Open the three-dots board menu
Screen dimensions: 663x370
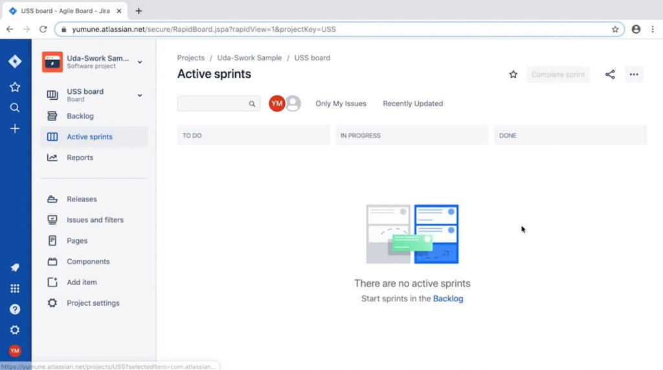point(634,75)
